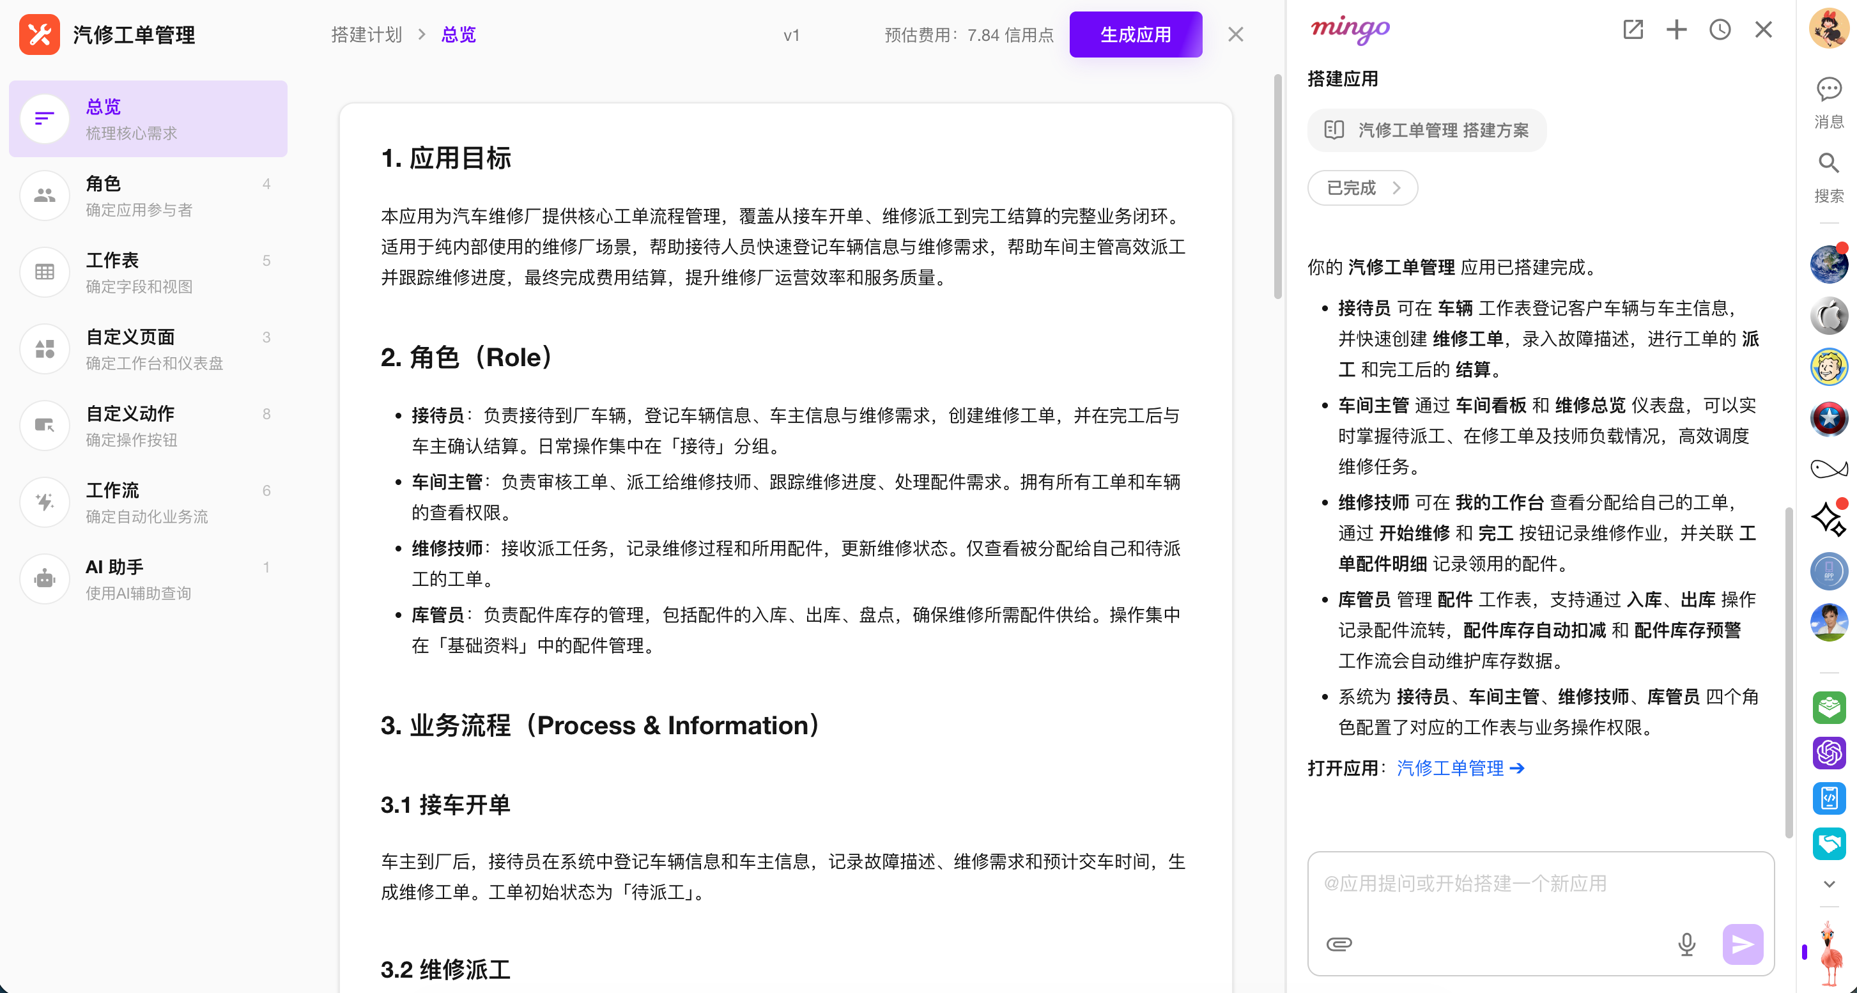The image size is (1857, 993).
Task: Close the mingo assistant panel
Action: point(1763,29)
